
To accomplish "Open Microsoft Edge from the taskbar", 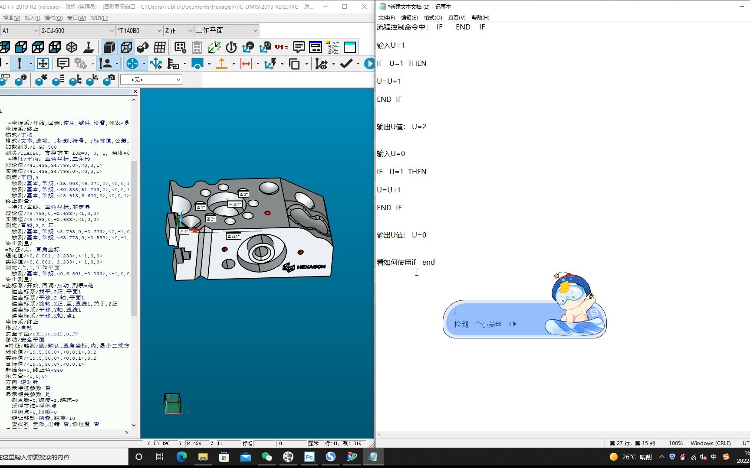I will point(181,457).
